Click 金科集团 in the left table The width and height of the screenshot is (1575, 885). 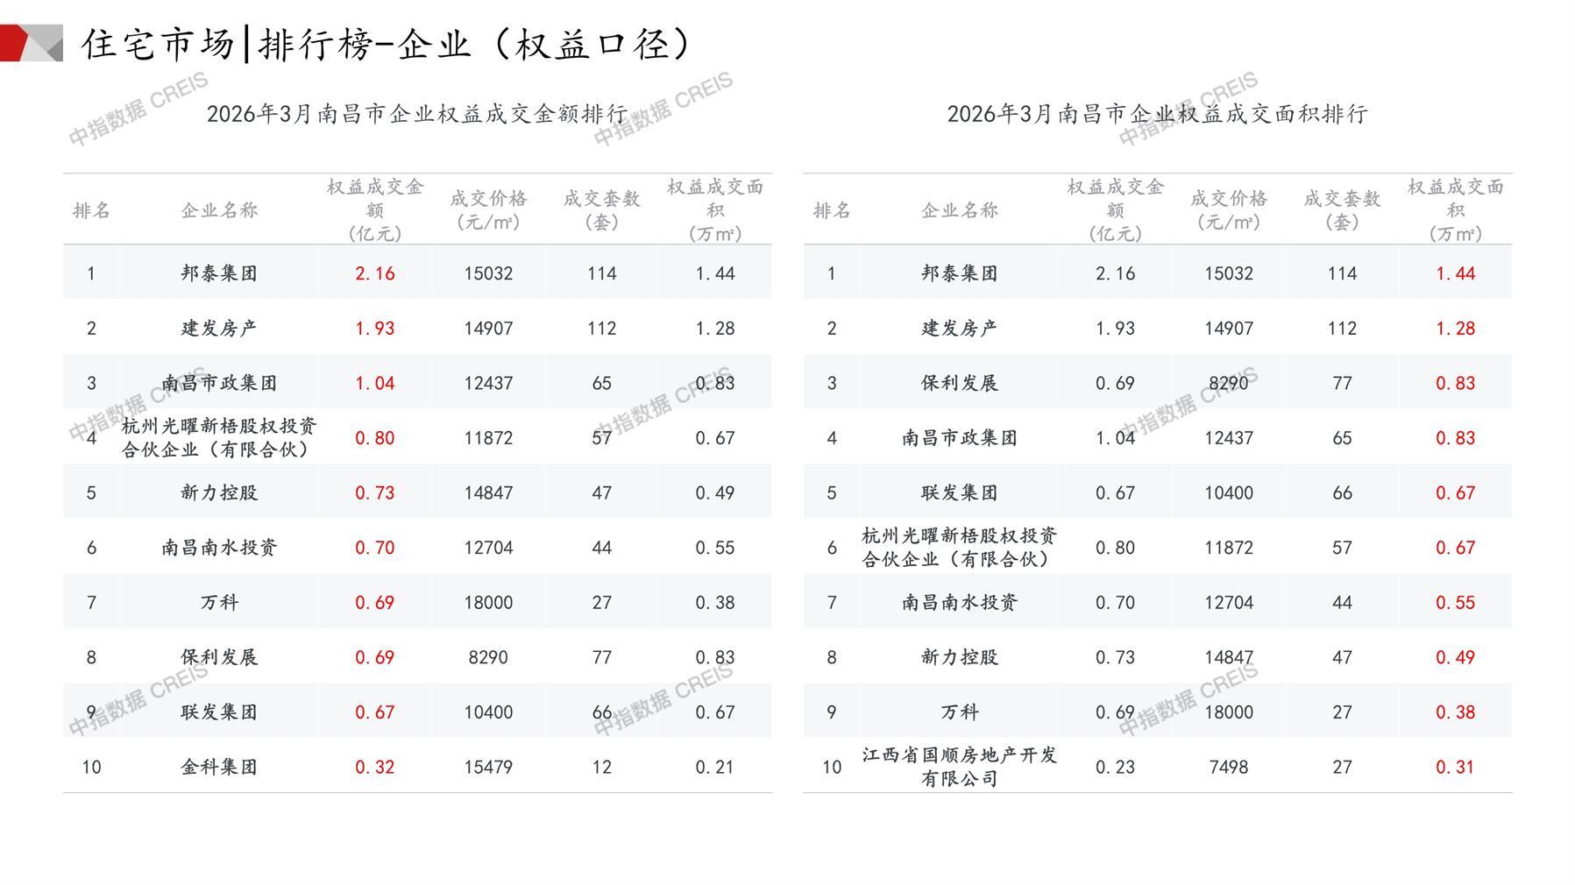pos(219,767)
